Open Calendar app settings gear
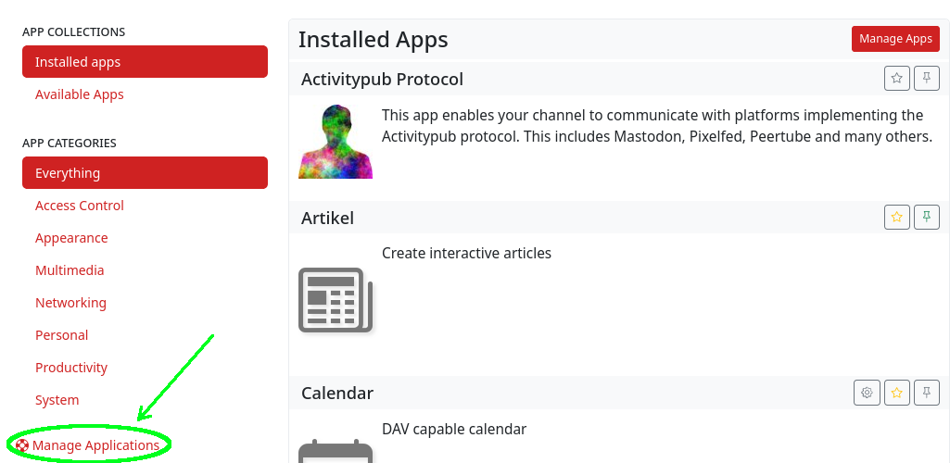 [867, 393]
